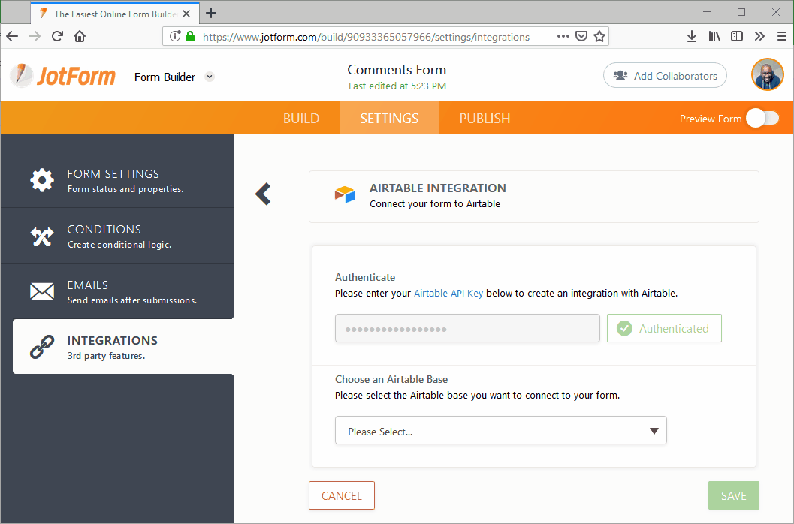Viewport: 794px width, 524px height.
Task: Click Add Collaborators button
Action: [x=665, y=76]
